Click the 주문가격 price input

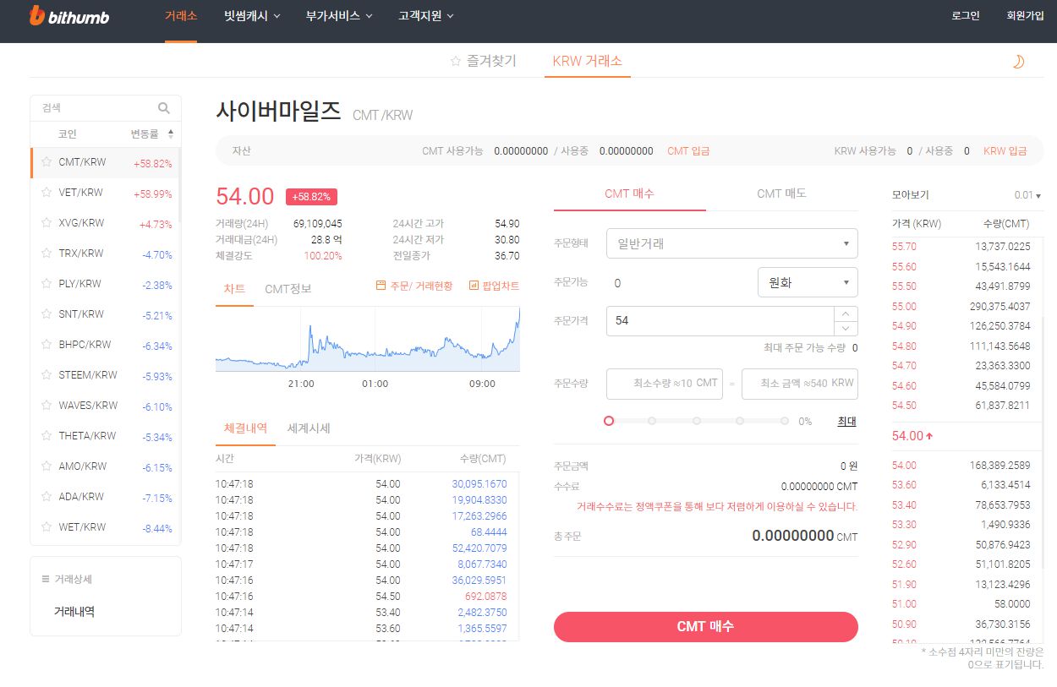coord(720,321)
